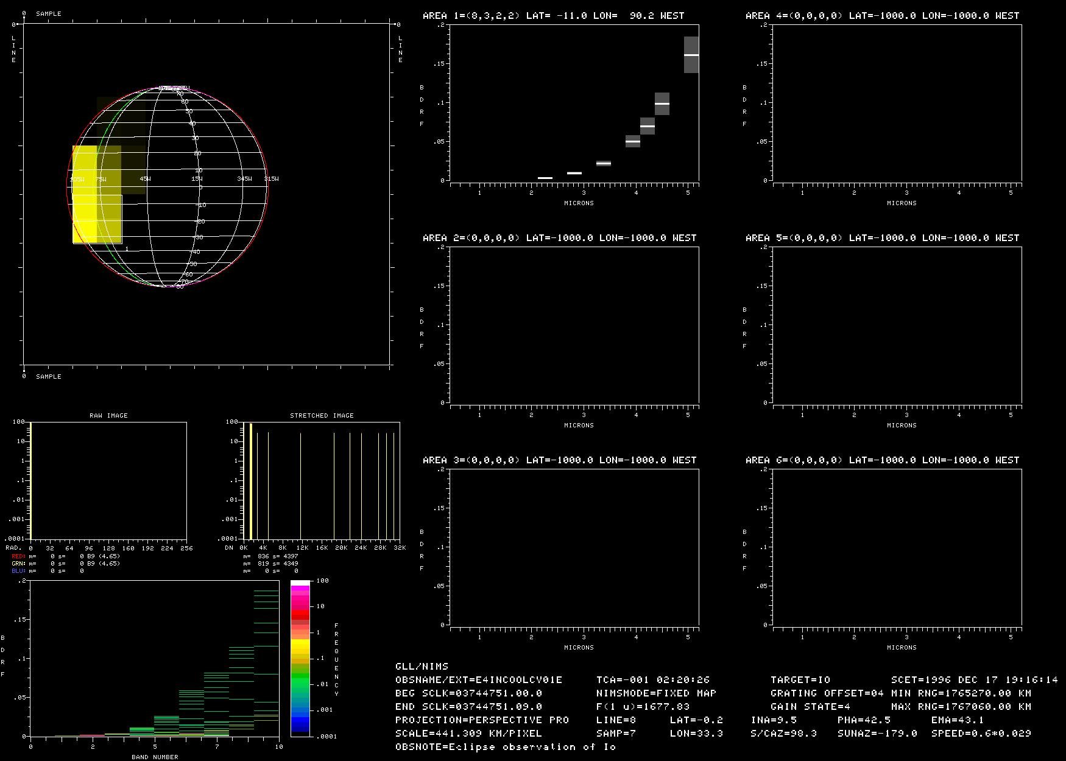
Task: Click the STRETCHED IMAGE histogram title
Action: point(322,415)
